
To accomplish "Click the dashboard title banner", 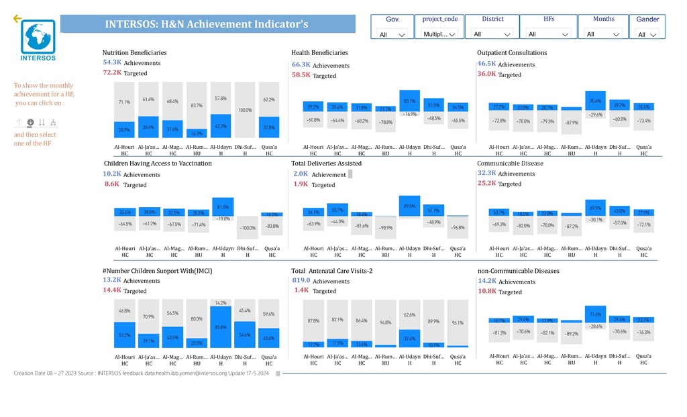I will (x=208, y=23).
